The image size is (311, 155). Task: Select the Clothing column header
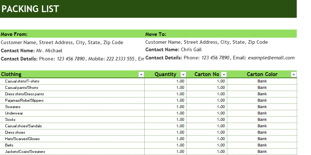[x=72, y=74]
